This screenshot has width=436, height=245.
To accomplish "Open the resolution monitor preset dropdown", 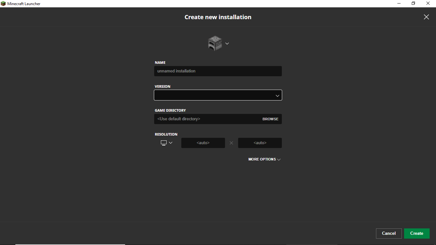I will [x=167, y=143].
